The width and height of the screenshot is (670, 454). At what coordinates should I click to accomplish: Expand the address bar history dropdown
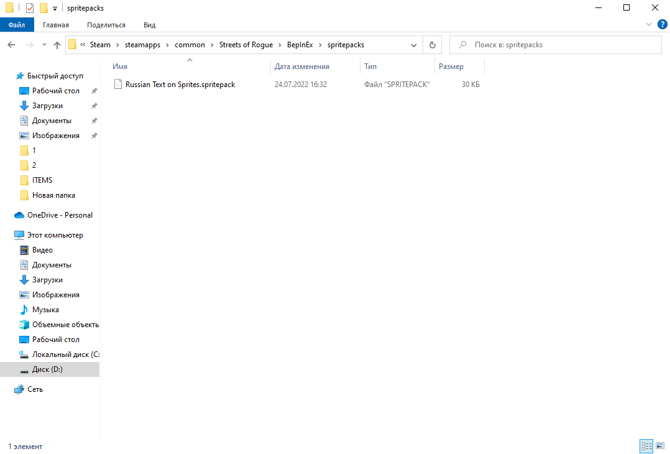[414, 45]
